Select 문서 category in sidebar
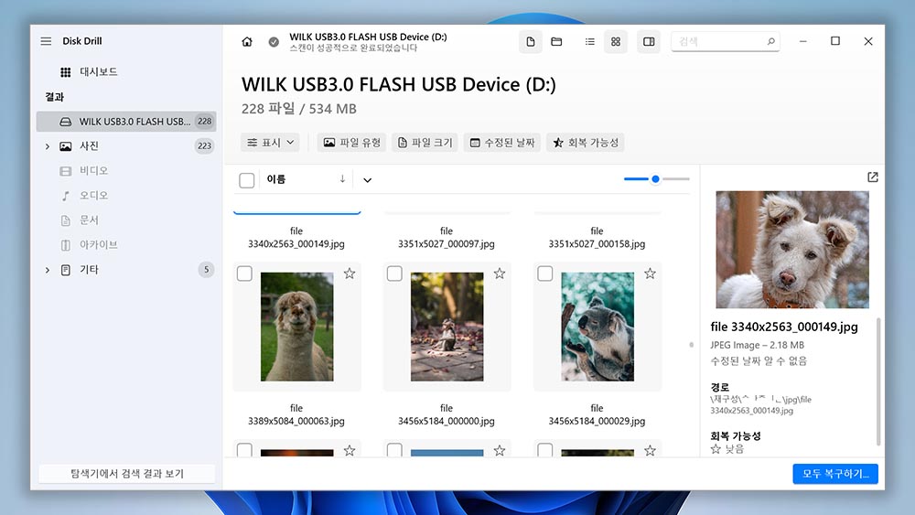This screenshot has width=915, height=515. [126, 220]
